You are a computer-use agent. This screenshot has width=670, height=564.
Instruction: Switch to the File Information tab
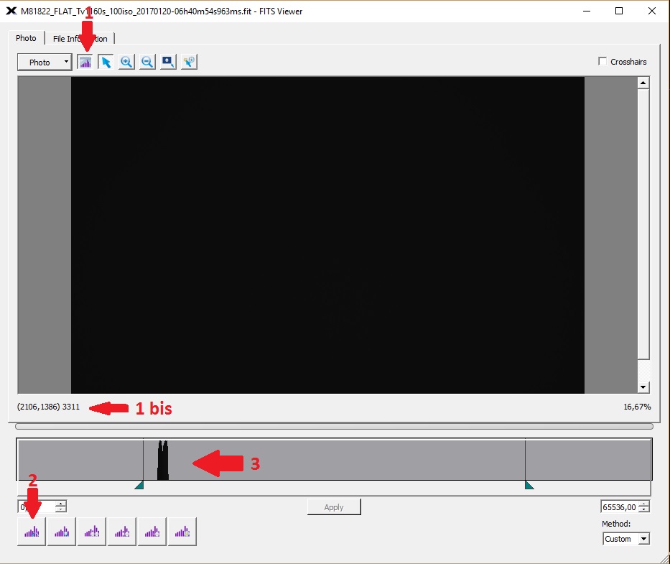pos(80,39)
